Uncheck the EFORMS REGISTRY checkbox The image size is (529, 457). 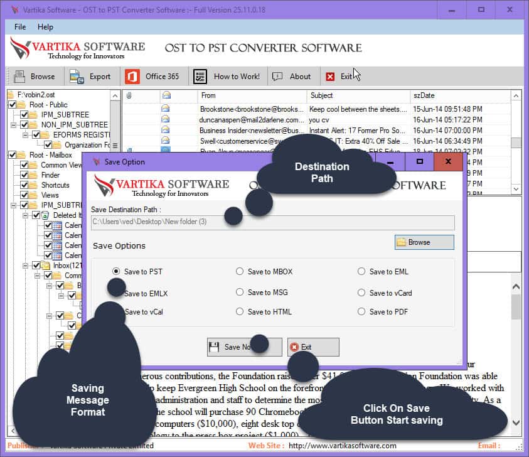pyautogui.click(x=36, y=135)
